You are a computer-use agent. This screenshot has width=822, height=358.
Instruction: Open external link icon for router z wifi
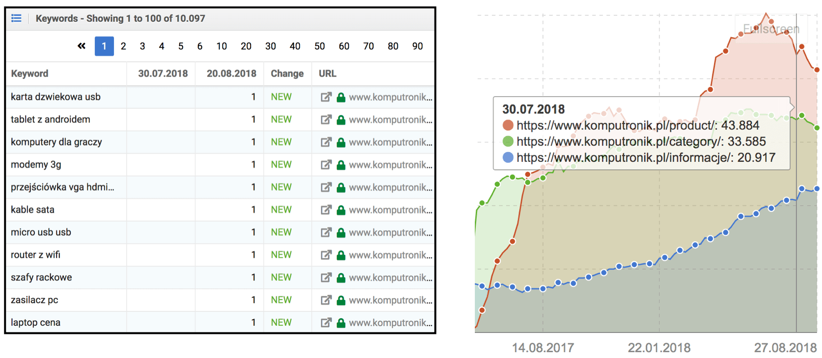[326, 255]
